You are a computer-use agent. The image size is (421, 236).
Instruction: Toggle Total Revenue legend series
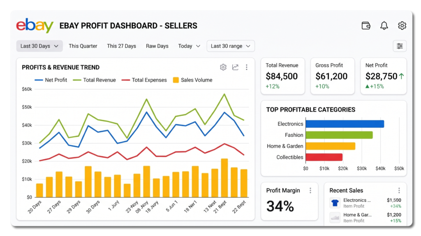pos(94,80)
